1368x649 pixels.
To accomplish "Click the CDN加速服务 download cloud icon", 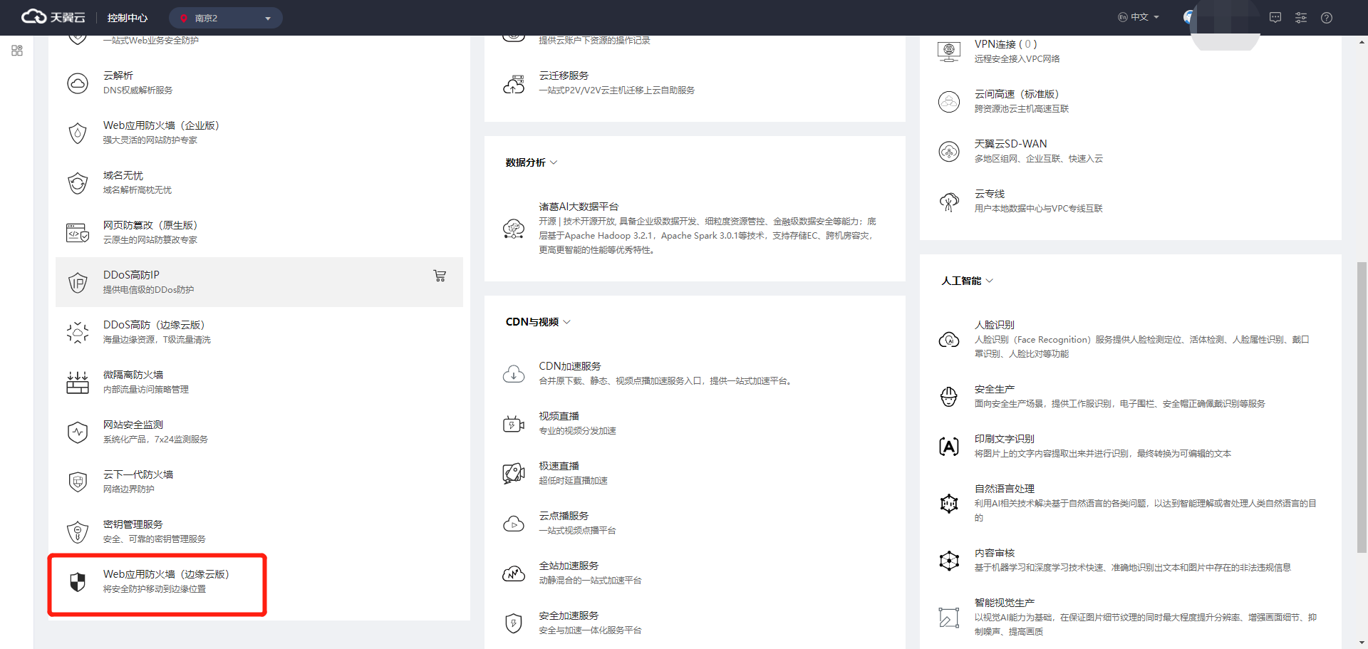I will [514, 374].
